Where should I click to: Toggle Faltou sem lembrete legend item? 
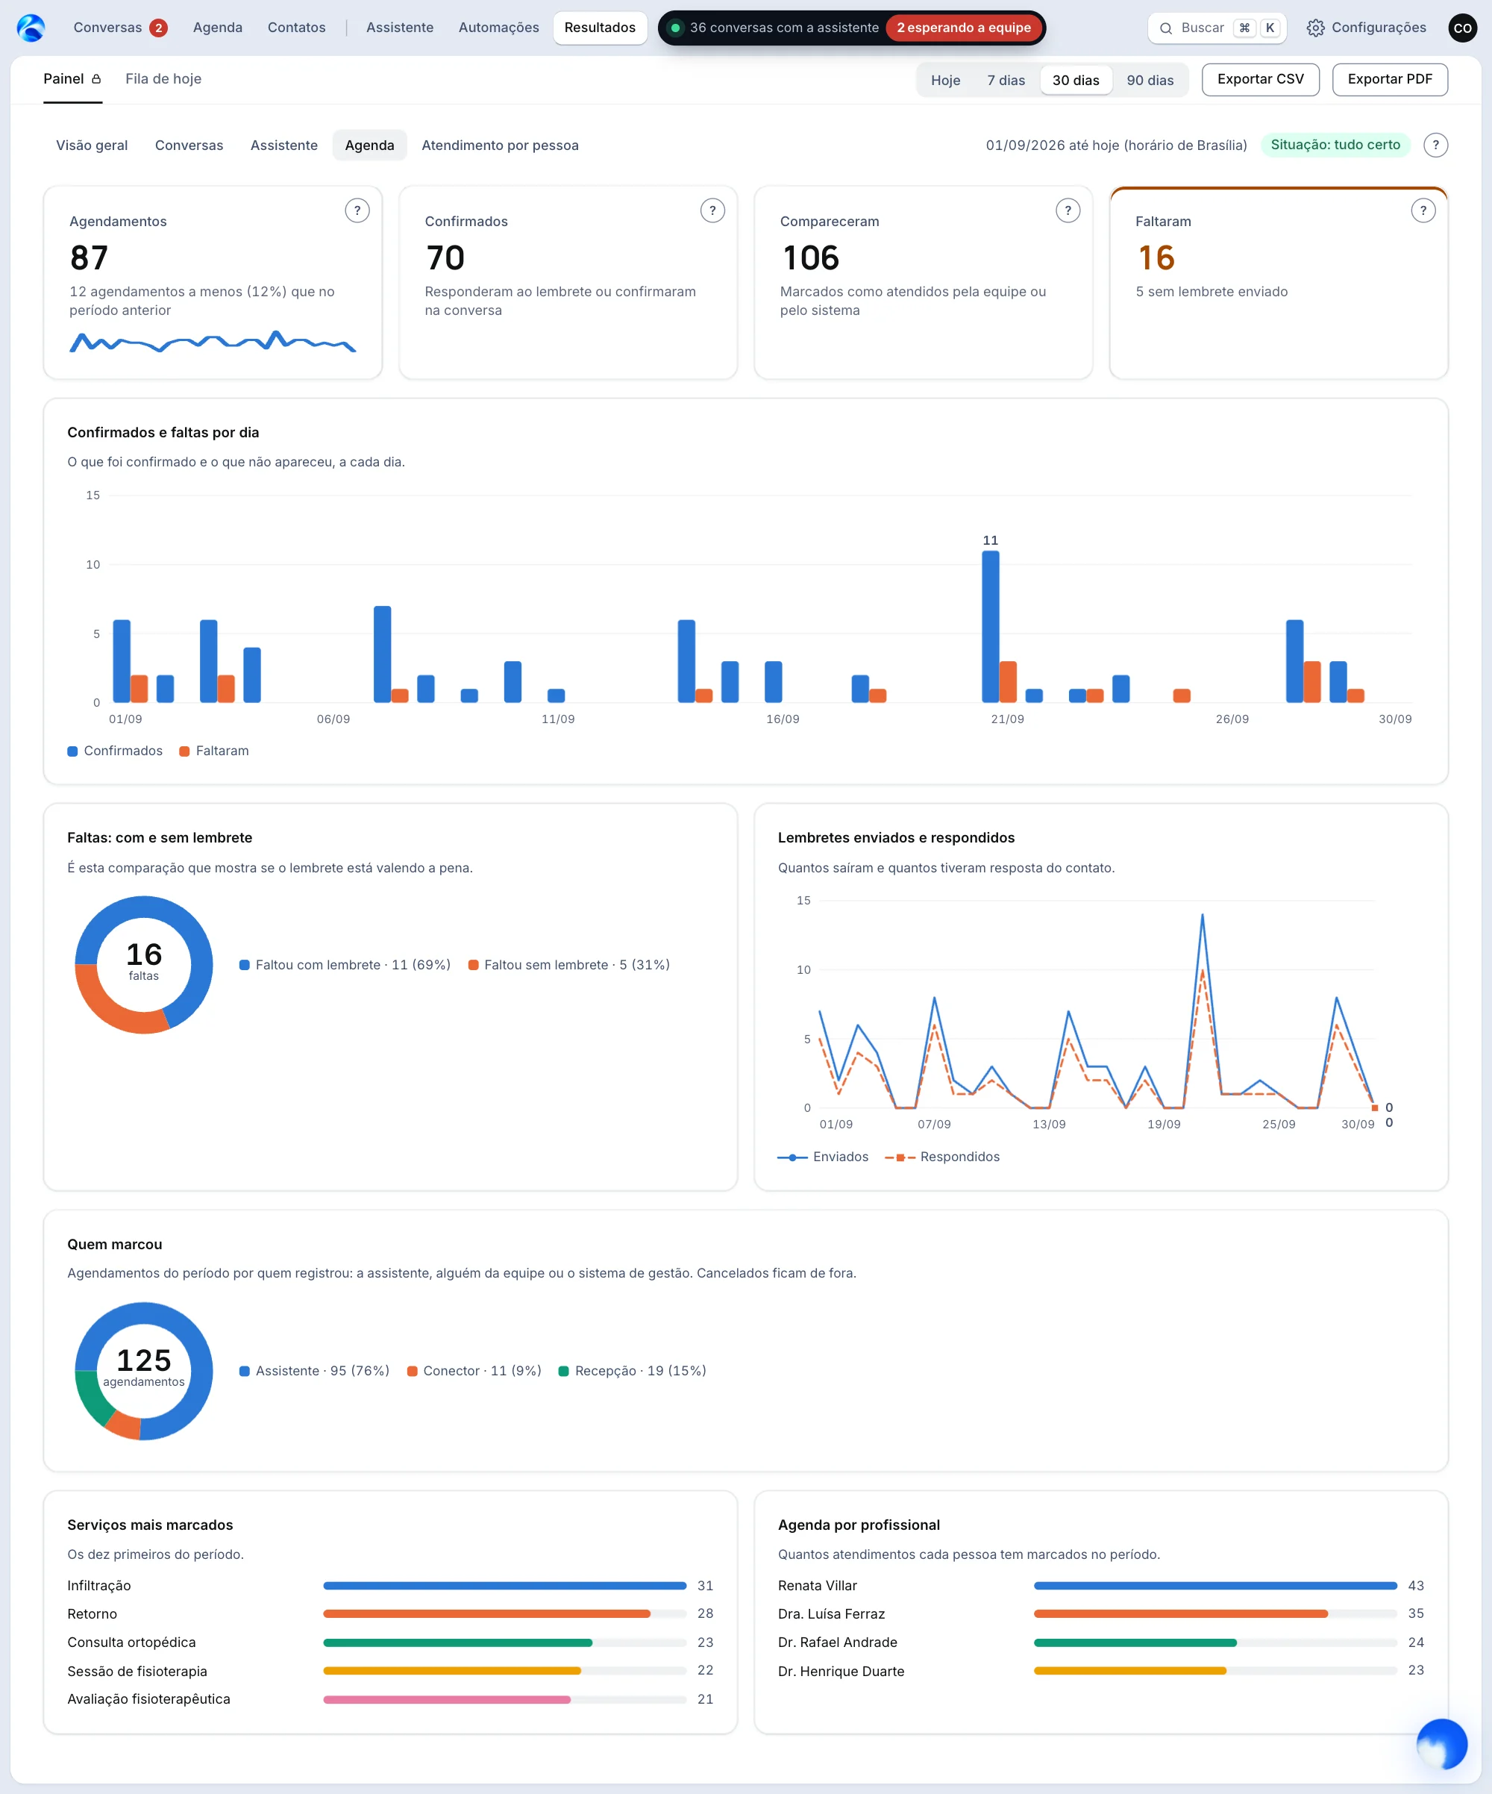[x=568, y=964]
